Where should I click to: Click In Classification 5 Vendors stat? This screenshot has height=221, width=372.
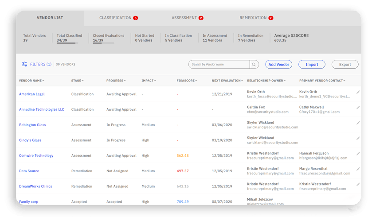(x=178, y=38)
